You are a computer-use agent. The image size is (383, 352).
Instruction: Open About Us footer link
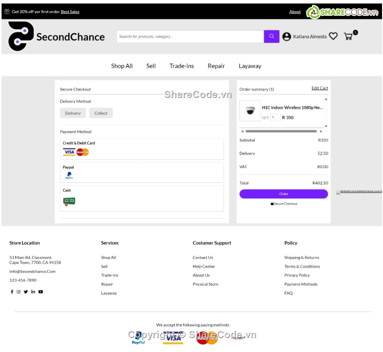coord(201,275)
